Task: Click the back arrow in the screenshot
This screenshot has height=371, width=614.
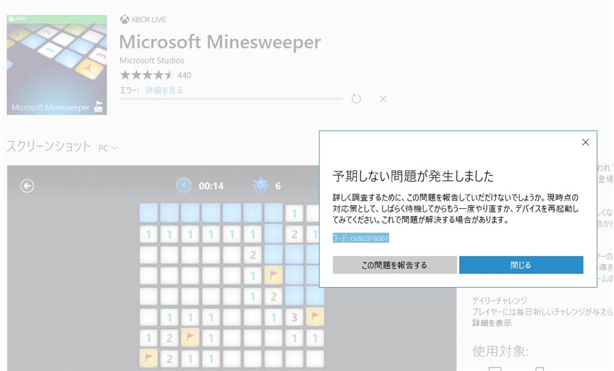Action: 27,186
